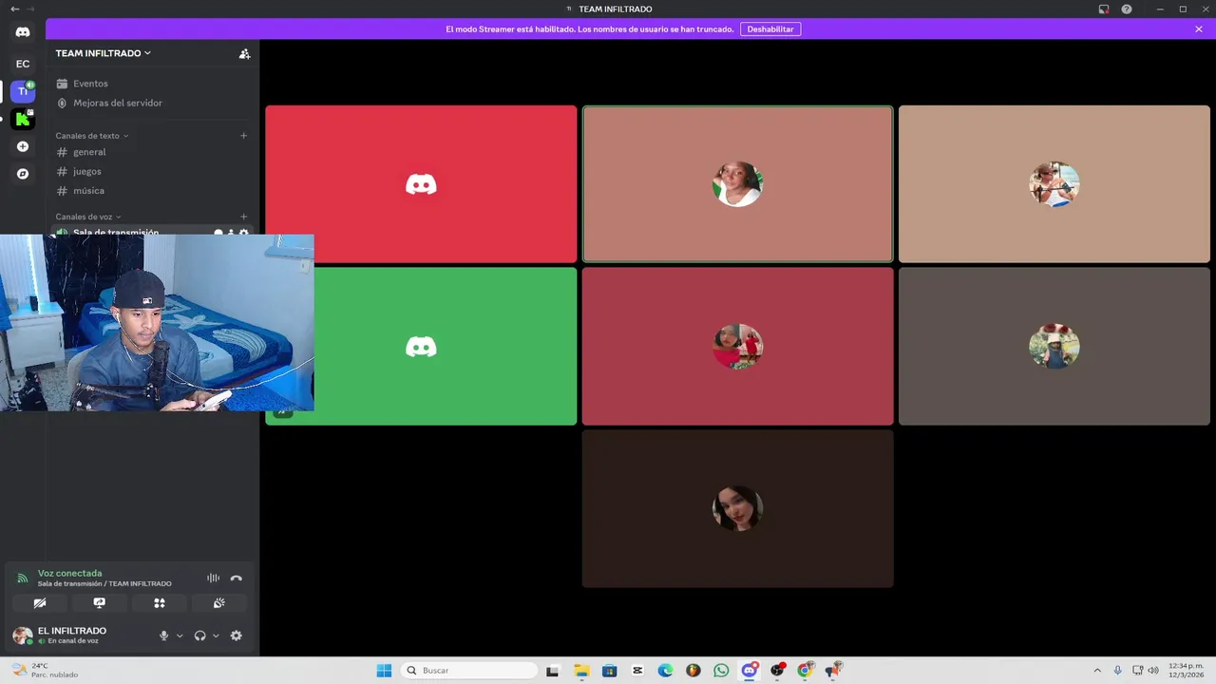The width and height of the screenshot is (1216, 684).
Task: Create channel in Canales de voz
Action: 243,217
